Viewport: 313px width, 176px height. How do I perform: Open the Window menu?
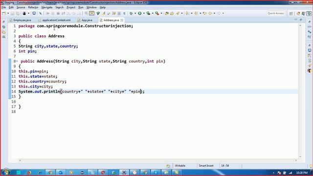[91, 7]
